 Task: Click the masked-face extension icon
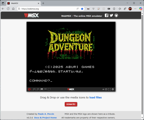point(88,9)
